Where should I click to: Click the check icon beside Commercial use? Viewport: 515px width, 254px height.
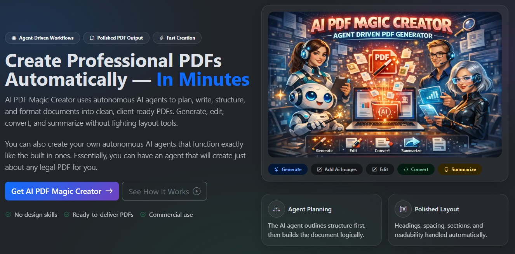(143, 214)
